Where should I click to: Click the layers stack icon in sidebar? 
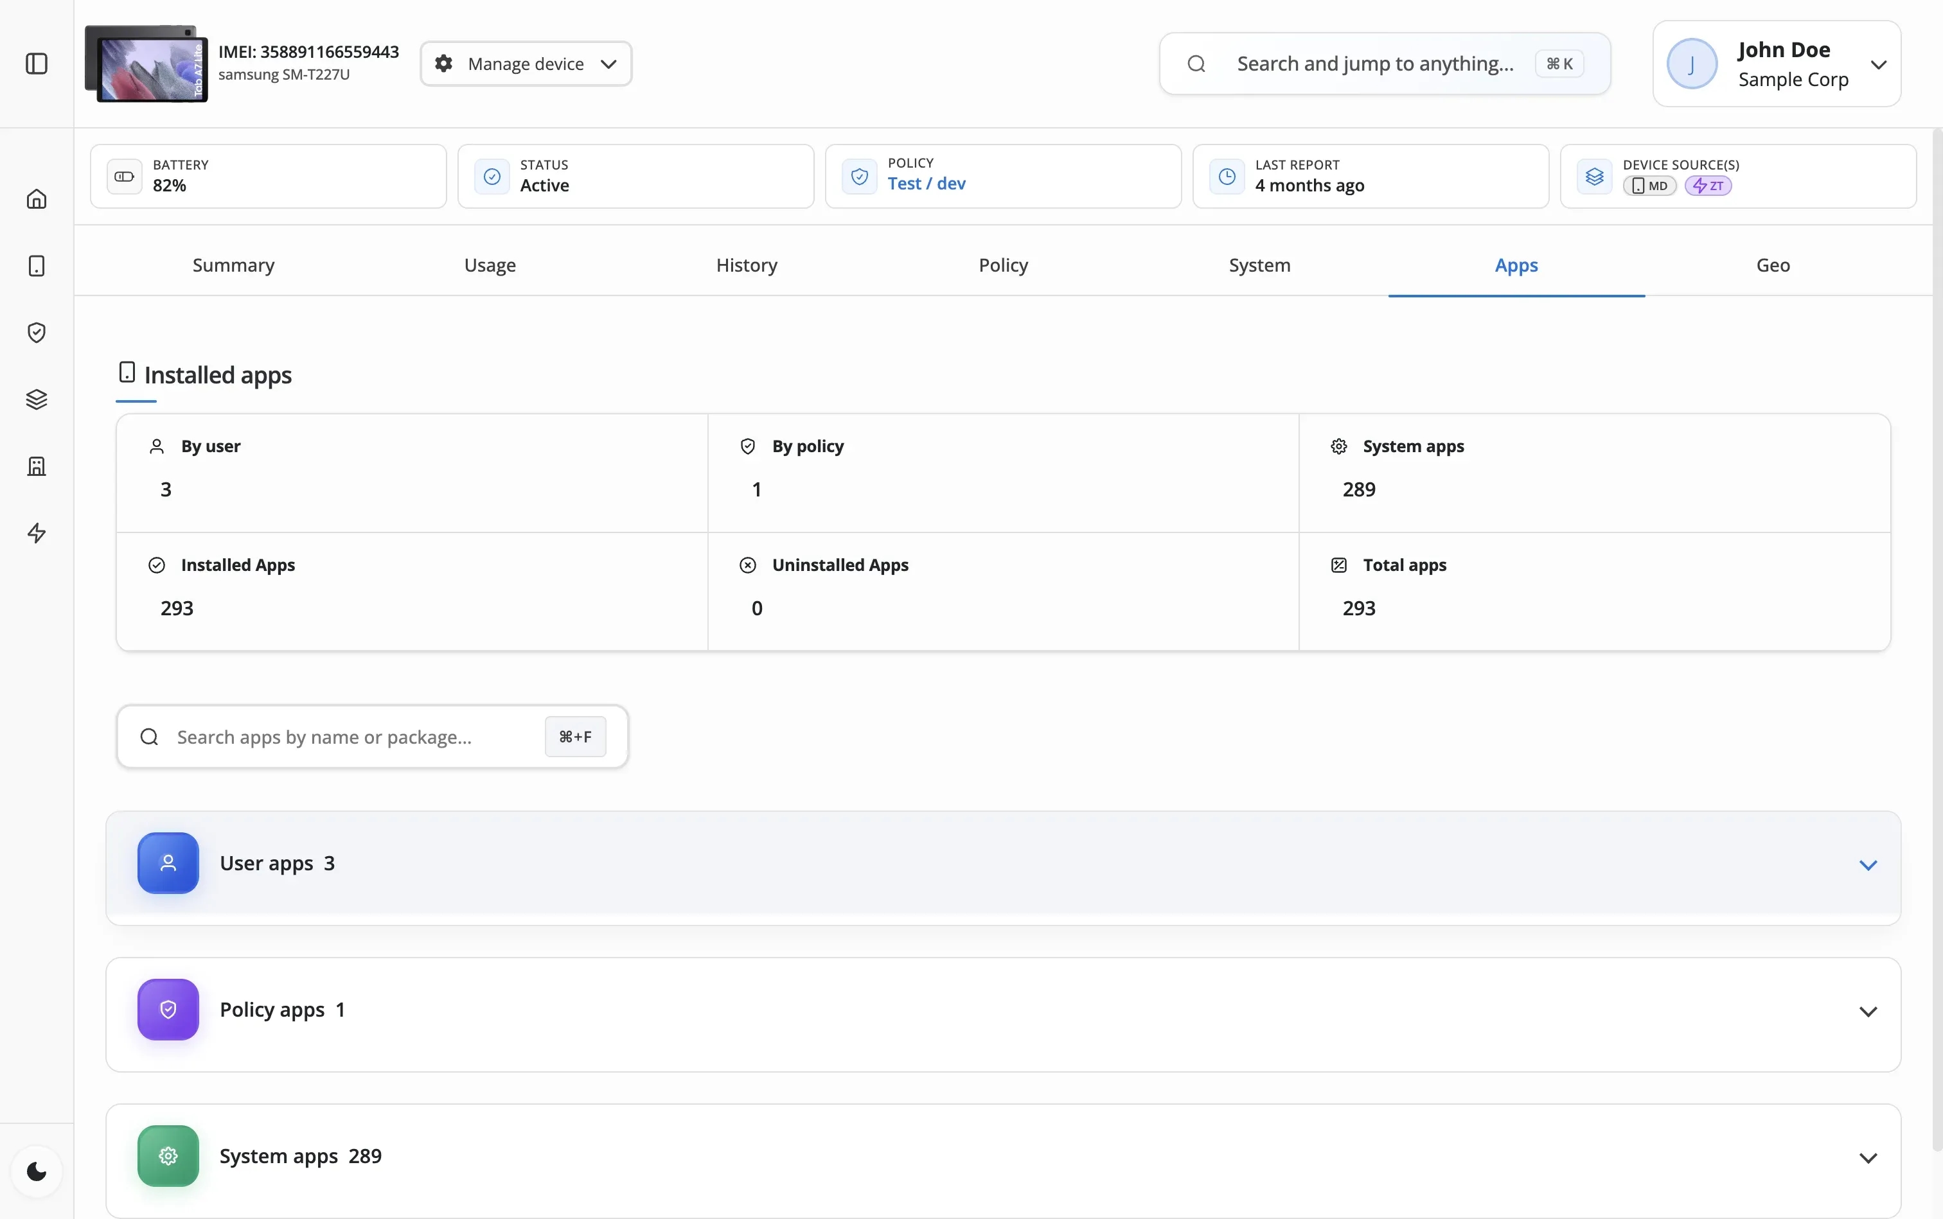click(36, 399)
